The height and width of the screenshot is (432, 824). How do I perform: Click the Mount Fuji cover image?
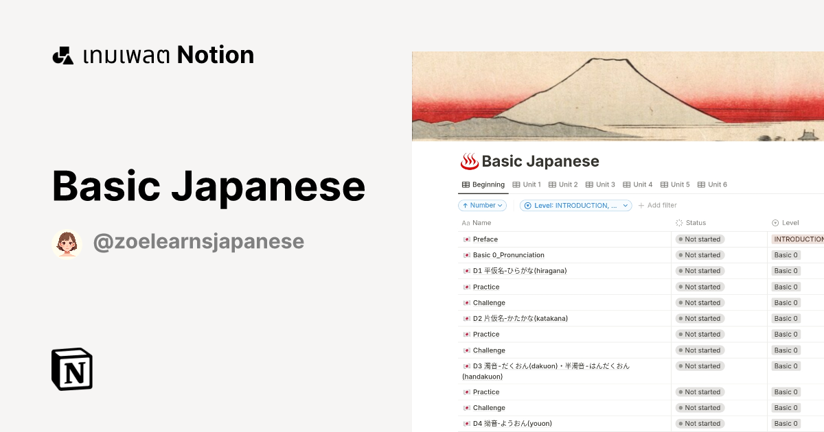click(618, 96)
